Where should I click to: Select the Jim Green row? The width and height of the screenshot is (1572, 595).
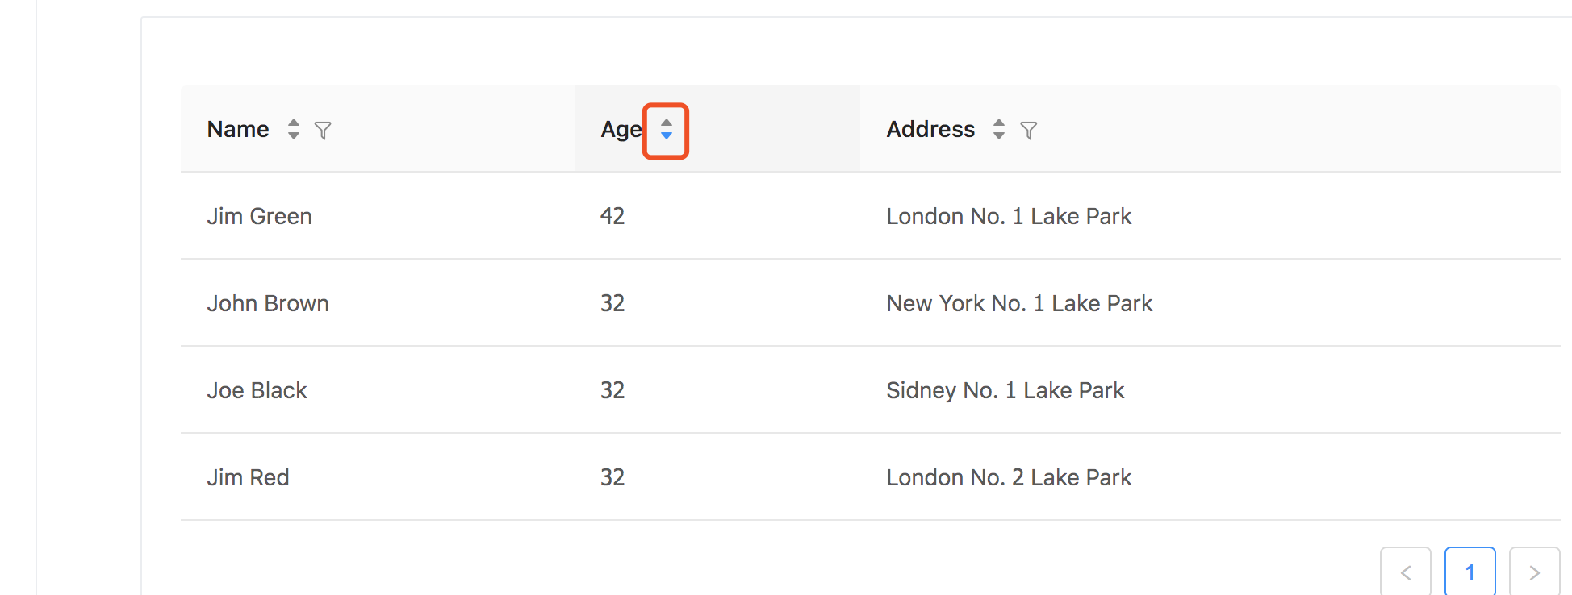pyautogui.click(x=871, y=216)
